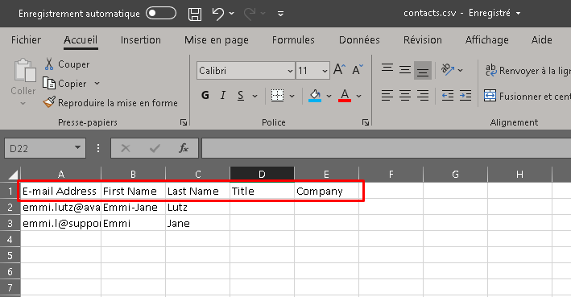Open the Quick Access Toolbar customize dropdown
Image resolution: width=571 pixels, height=297 pixels.
click(280, 14)
